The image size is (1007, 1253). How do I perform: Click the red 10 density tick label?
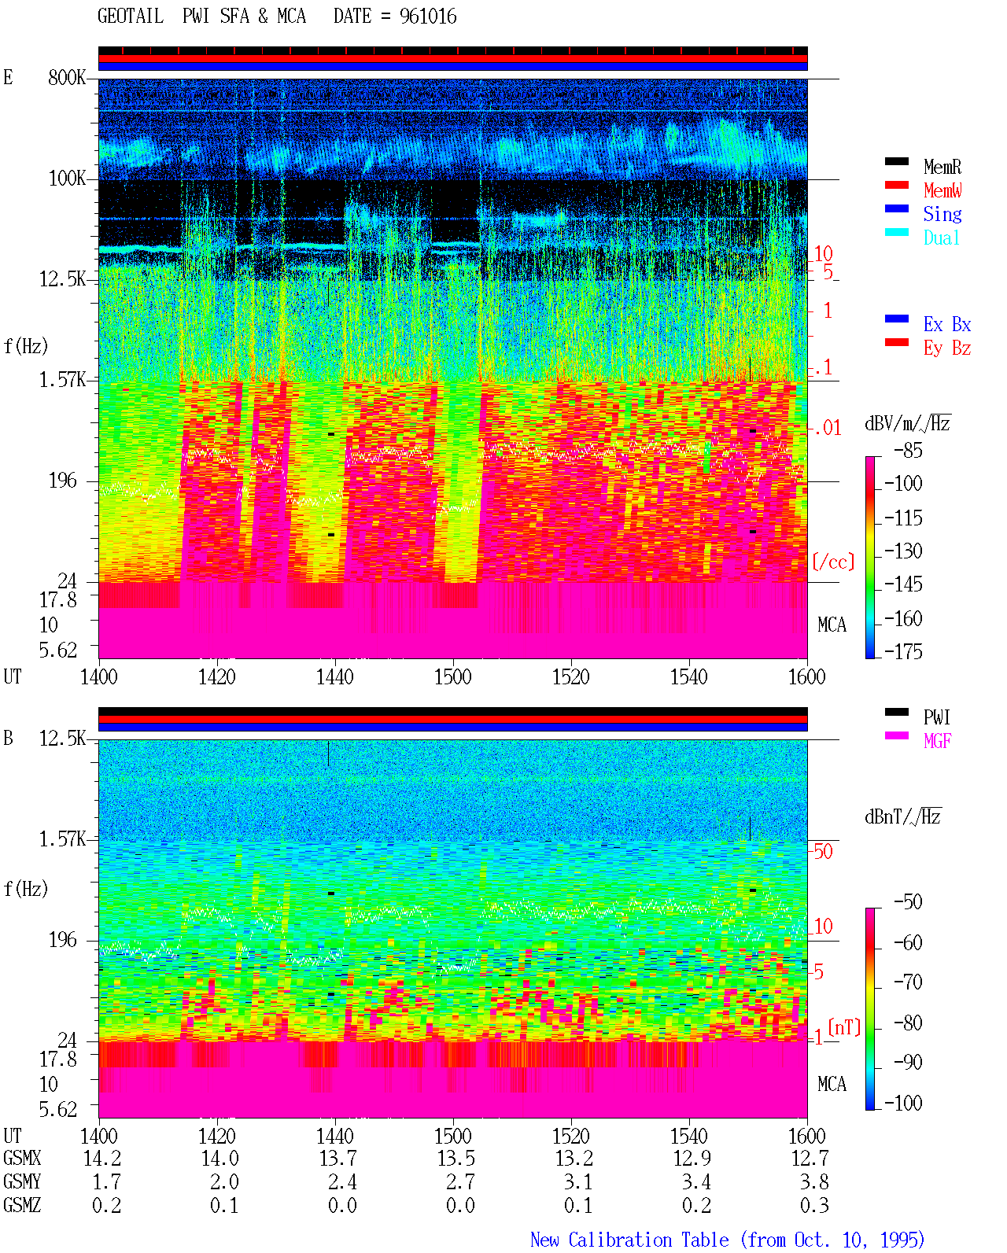(823, 254)
